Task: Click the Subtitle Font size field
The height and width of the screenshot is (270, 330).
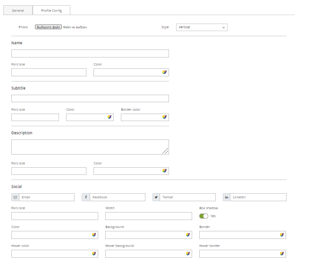Action: click(35, 117)
